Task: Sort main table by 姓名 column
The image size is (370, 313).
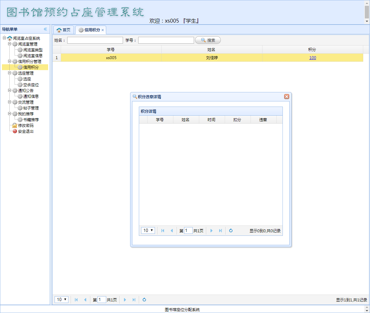Action: point(212,49)
